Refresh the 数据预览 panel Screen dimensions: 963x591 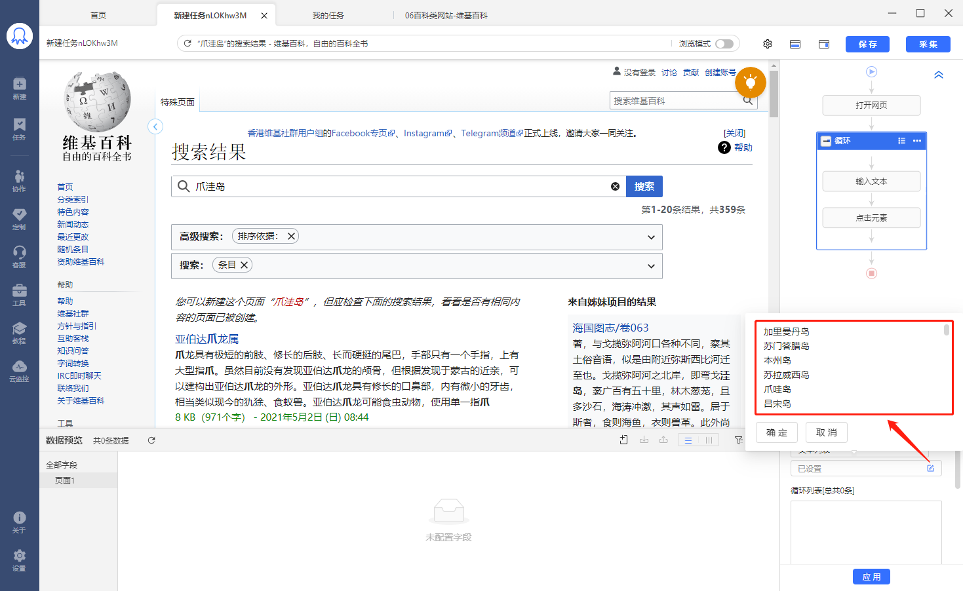click(x=151, y=440)
